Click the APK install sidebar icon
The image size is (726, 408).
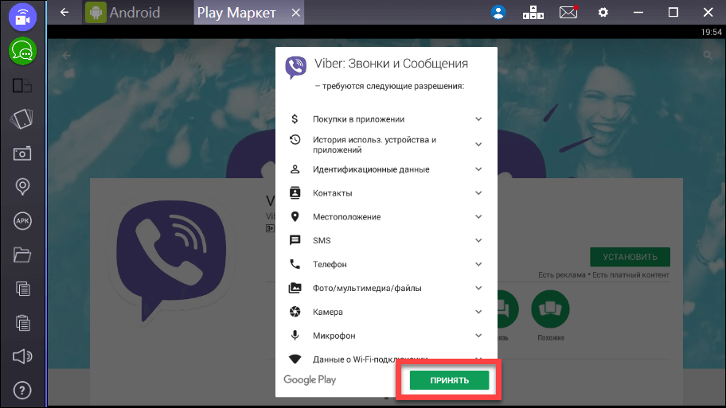21,221
